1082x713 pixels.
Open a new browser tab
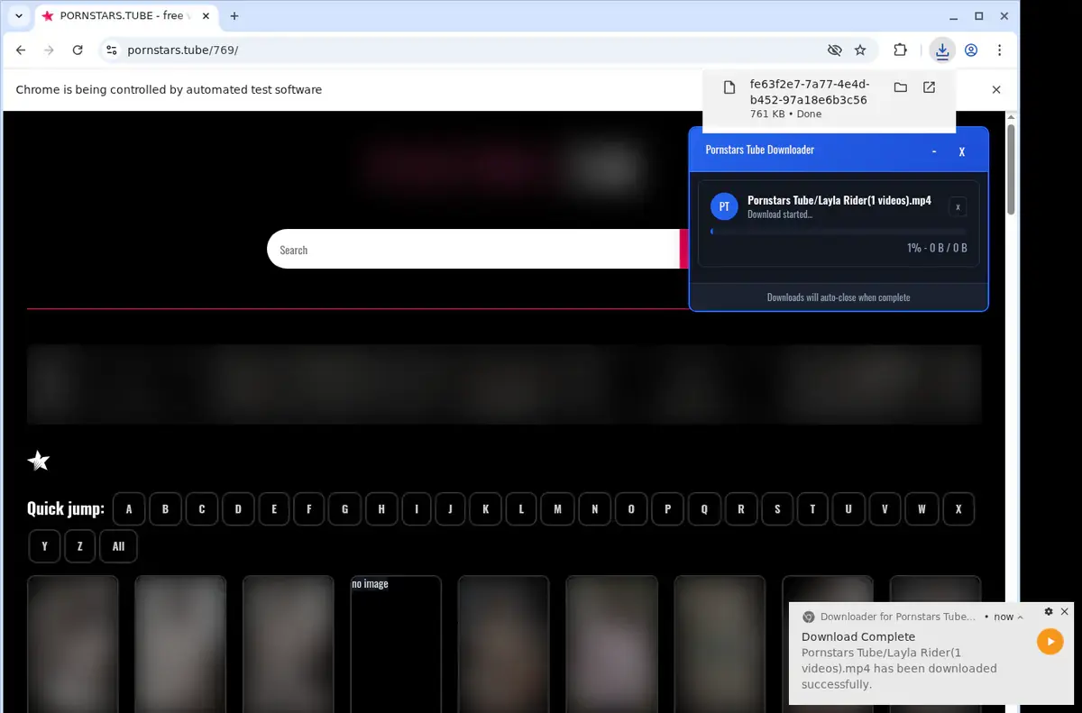(234, 16)
